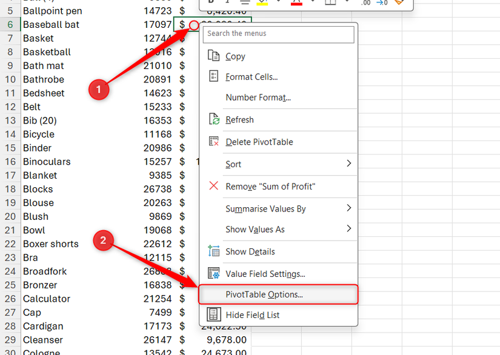Click the Search the menus box
This screenshot has height=355, width=500.
pos(278,35)
